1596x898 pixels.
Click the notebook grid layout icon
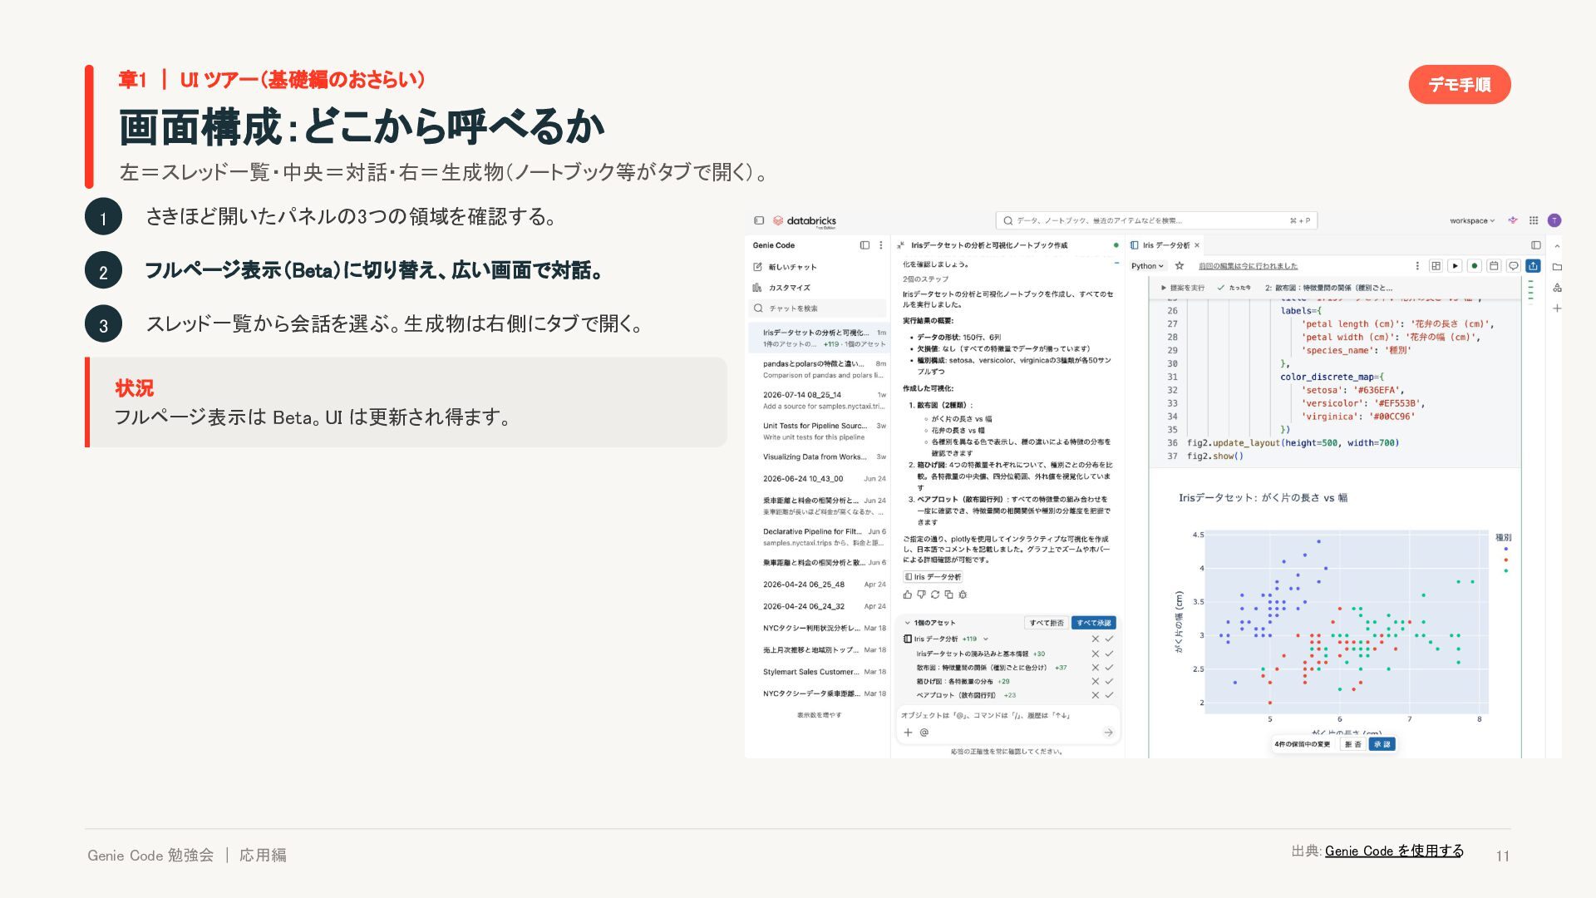(x=1436, y=266)
